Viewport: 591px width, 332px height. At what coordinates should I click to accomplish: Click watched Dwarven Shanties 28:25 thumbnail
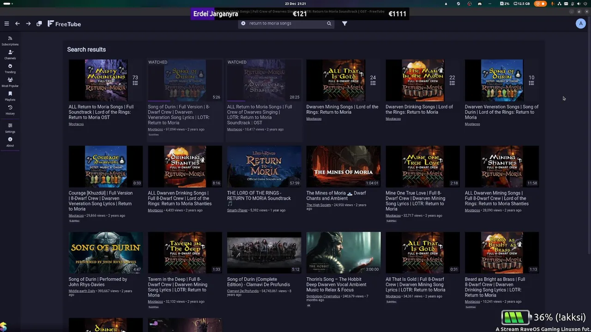pos(264,80)
